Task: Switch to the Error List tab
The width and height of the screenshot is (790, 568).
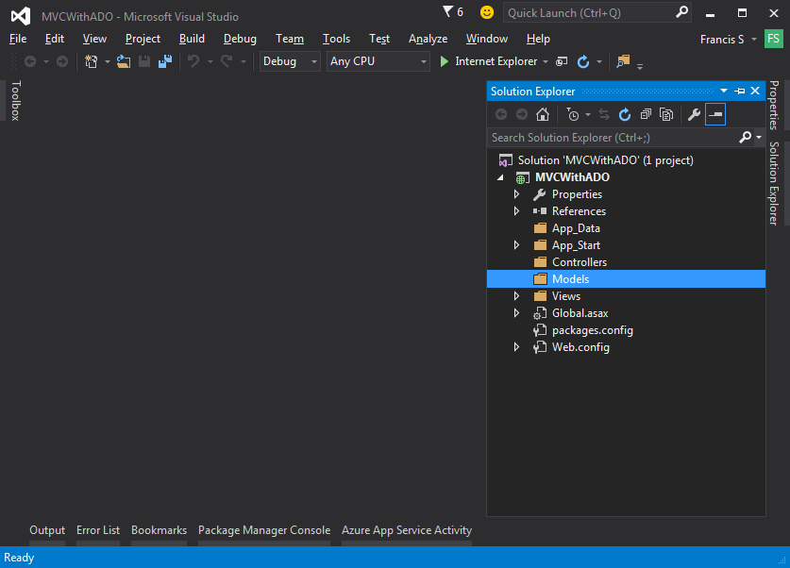Action: tap(98, 530)
